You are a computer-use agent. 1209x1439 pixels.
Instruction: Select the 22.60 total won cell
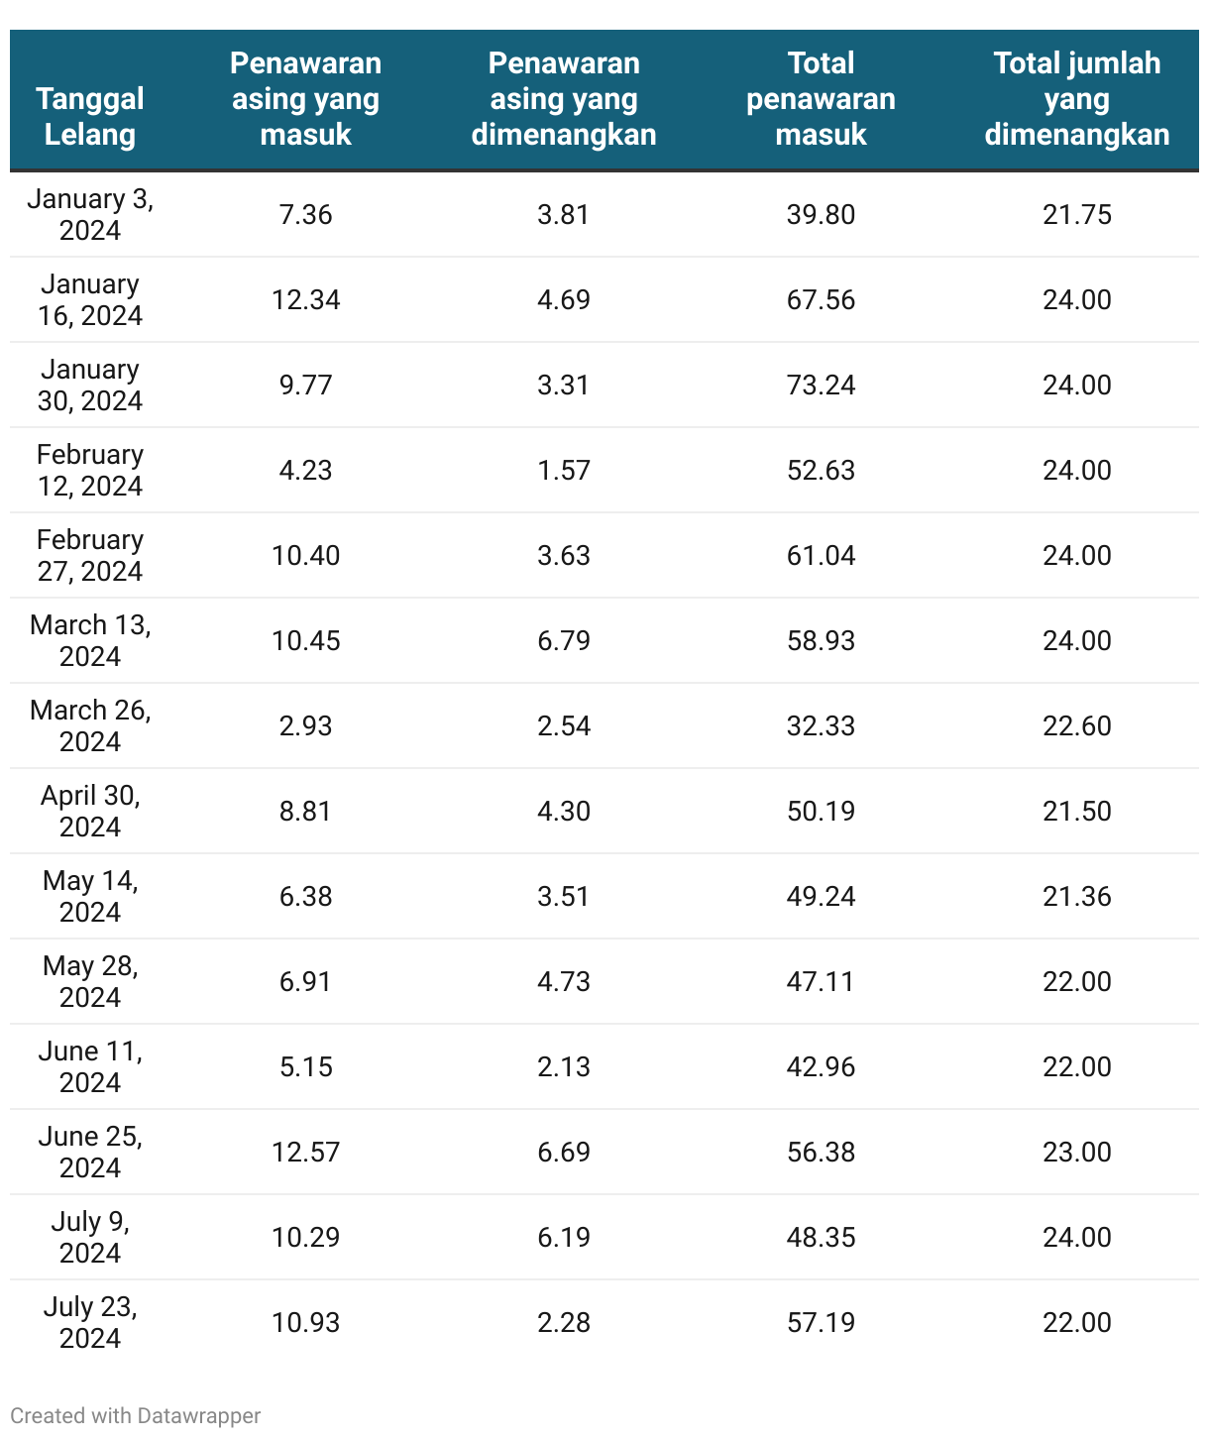1077,726
